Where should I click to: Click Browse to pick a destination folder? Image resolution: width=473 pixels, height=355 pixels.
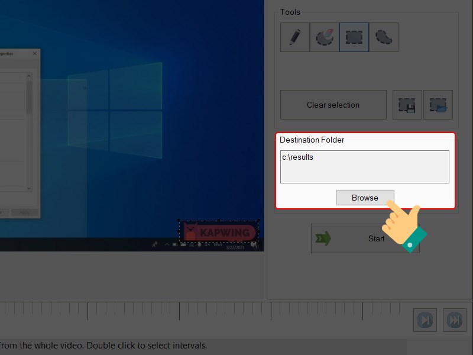coord(365,198)
